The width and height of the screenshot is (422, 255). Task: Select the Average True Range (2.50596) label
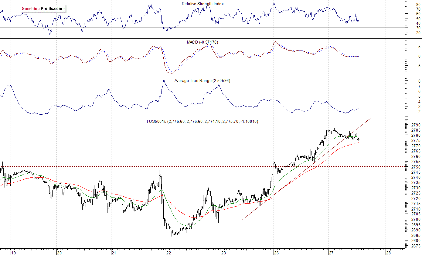pos(202,81)
